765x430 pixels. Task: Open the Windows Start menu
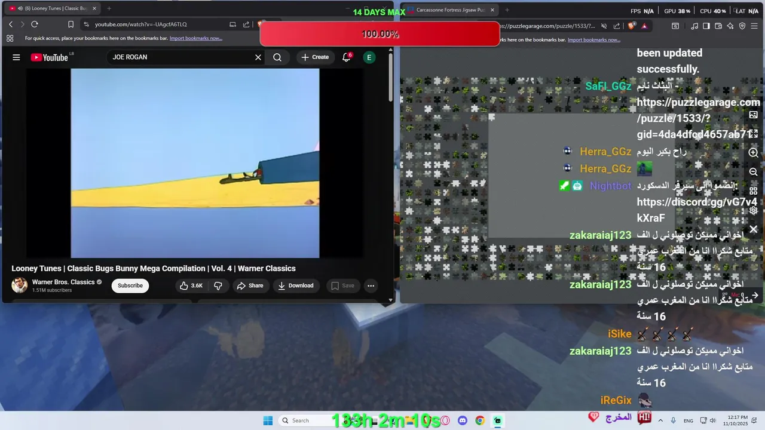(x=268, y=420)
